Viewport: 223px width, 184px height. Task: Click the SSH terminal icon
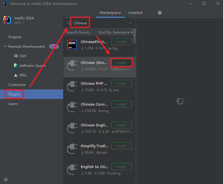click(16, 56)
